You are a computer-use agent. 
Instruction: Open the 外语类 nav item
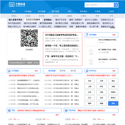(97, 11)
